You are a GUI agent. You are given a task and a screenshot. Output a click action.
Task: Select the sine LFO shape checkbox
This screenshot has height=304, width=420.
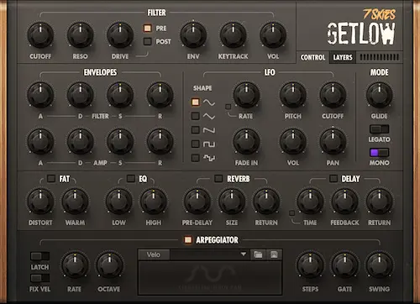[195, 102]
